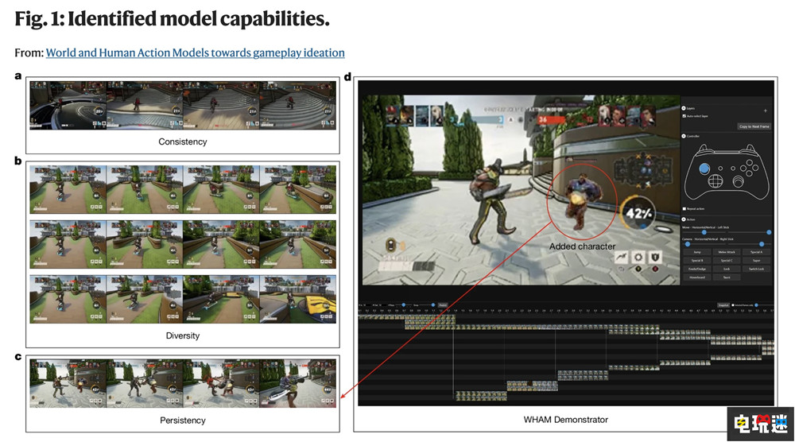
Task: Collapse the Action section
Action: 684,219
